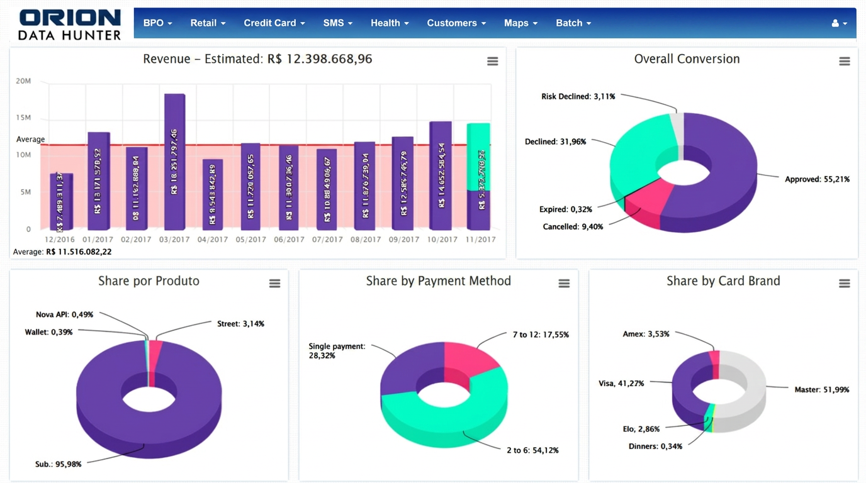Click the 10/2017 revenue bar
This screenshot has height=483, width=866.
[441, 175]
